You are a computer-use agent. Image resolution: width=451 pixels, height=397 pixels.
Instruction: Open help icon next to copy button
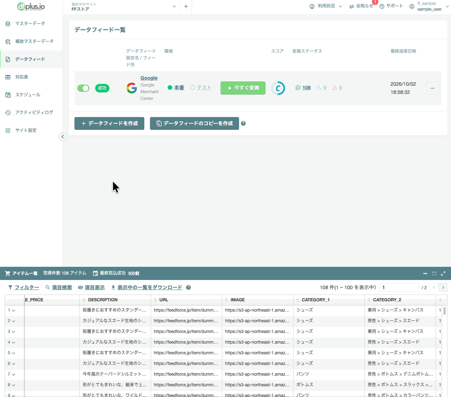(243, 123)
